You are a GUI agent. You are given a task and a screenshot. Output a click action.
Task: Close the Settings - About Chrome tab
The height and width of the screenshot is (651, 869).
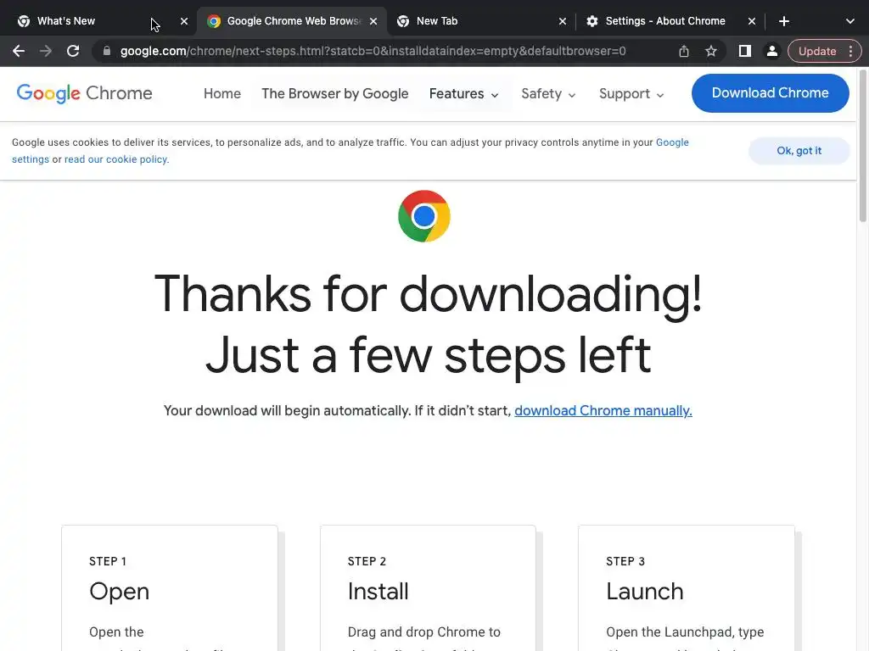coord(752,21)
